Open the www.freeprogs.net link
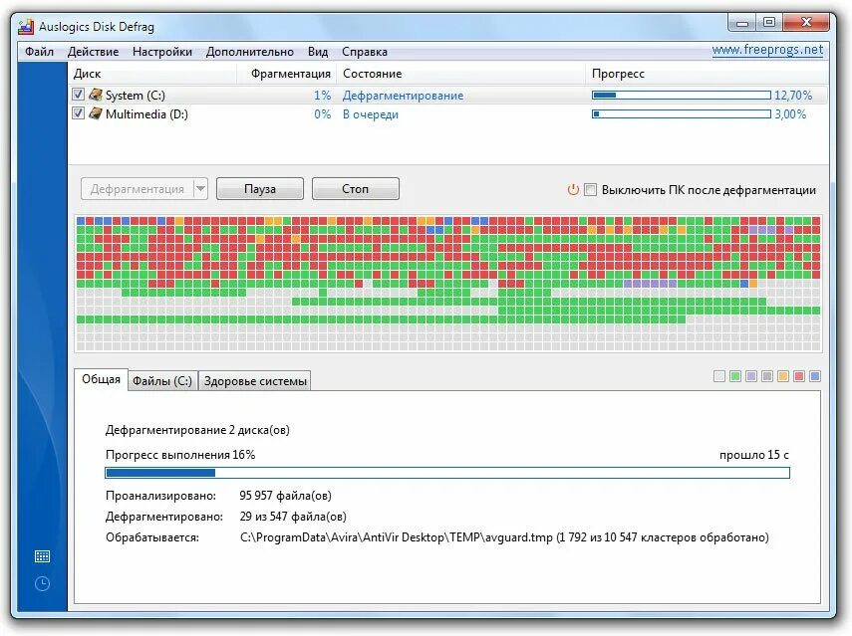Viewport: 852px width, 636px height. 767,51
